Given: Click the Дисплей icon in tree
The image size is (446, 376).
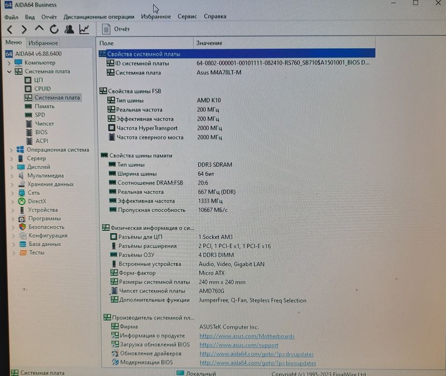Looking at the screenshot, I should (x=21, y=167).
